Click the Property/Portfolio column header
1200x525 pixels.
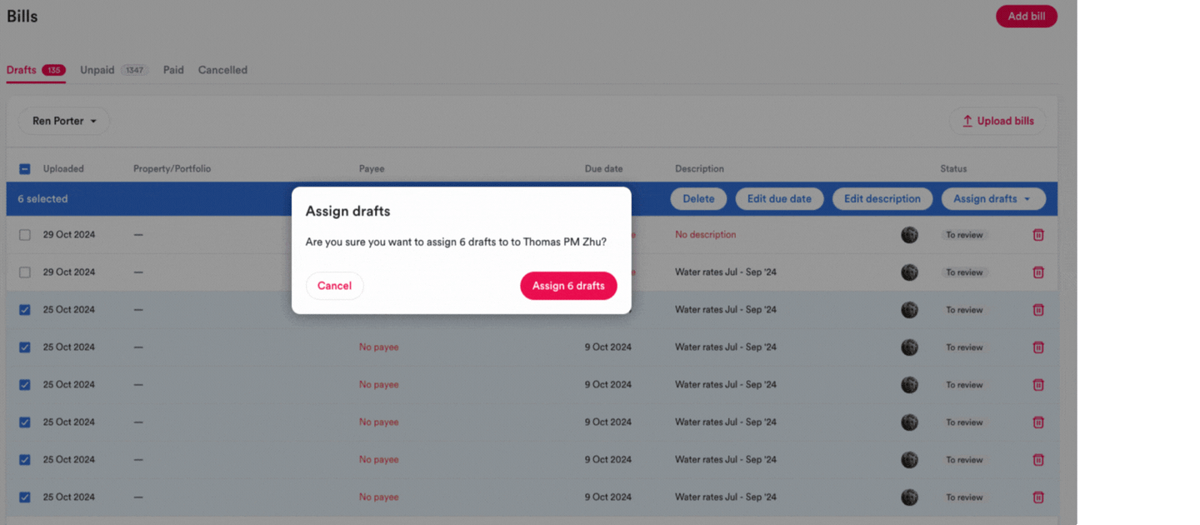172,169
